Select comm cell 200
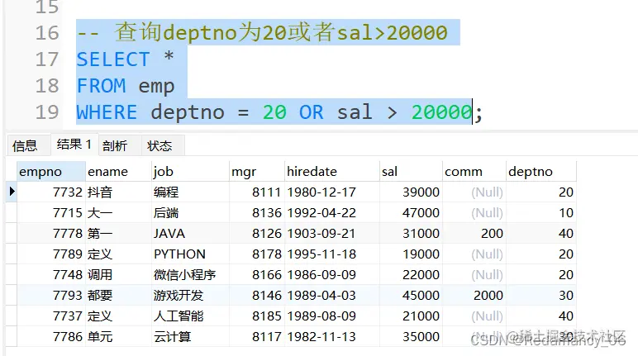Screen dimensions: 638x356 pos(474,234)
